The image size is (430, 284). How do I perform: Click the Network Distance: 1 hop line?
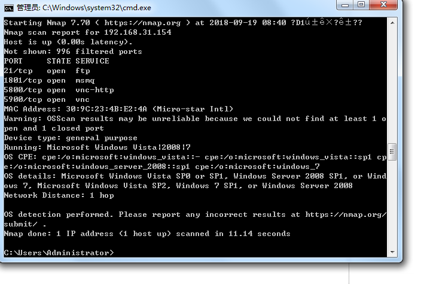(59, 195)
